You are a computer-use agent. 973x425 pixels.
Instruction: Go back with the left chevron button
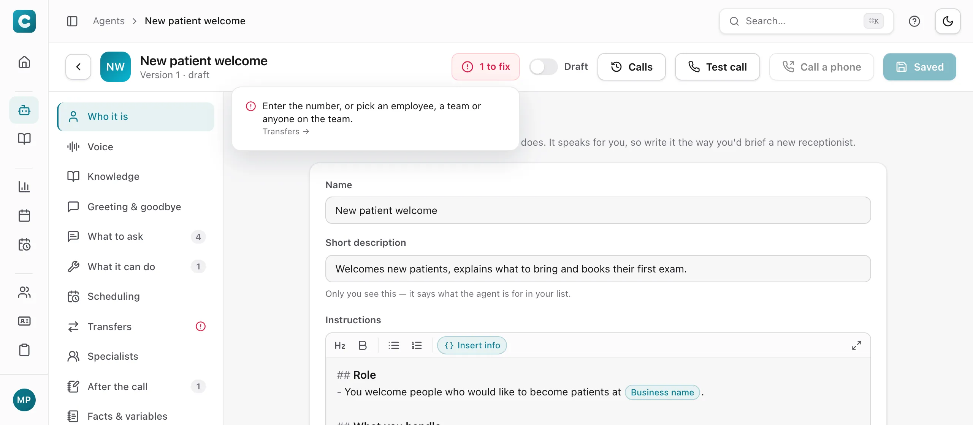[78, 67]
